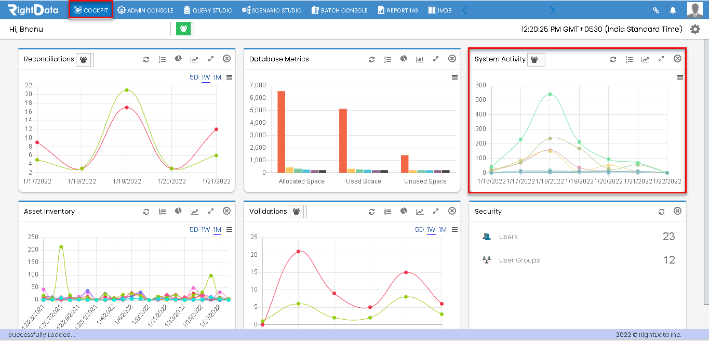Open chart context menu in Database Metrics
Viewport: 709px width, 341px height.
coord(454,77)
